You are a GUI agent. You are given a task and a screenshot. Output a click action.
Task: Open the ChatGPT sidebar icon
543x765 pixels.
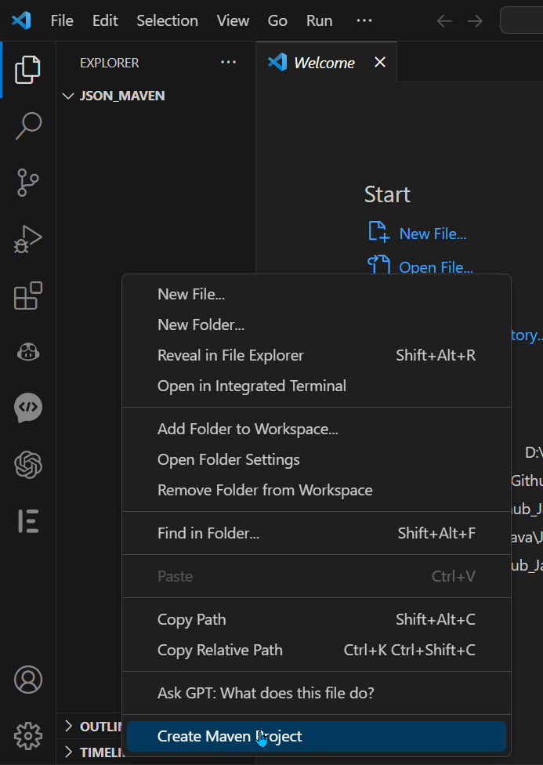click(28, 466)
